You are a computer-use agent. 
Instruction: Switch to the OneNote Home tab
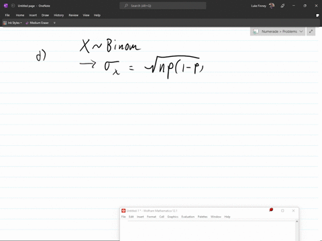click(x=20, y=15)
